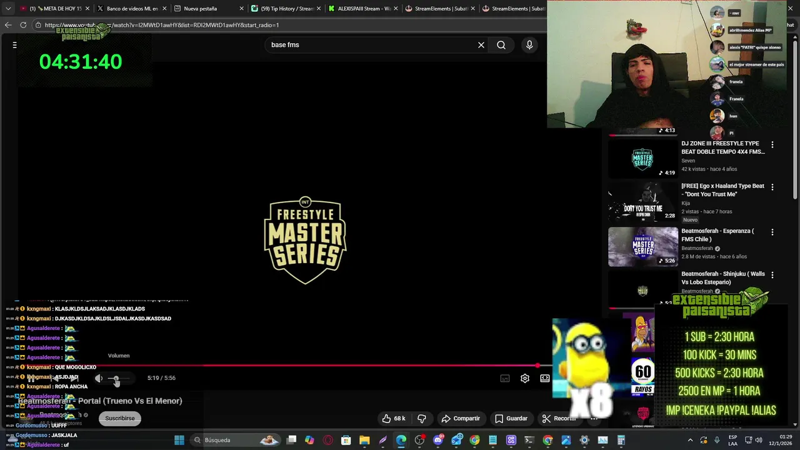This screenshot has width=800, height=450.
Task: Open video player settings gear
Action: click(x=525, y=378)
